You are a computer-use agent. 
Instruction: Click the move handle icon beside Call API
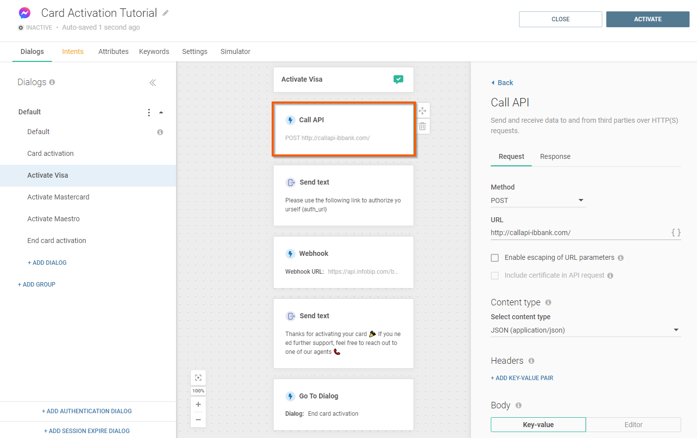[422, 111]
